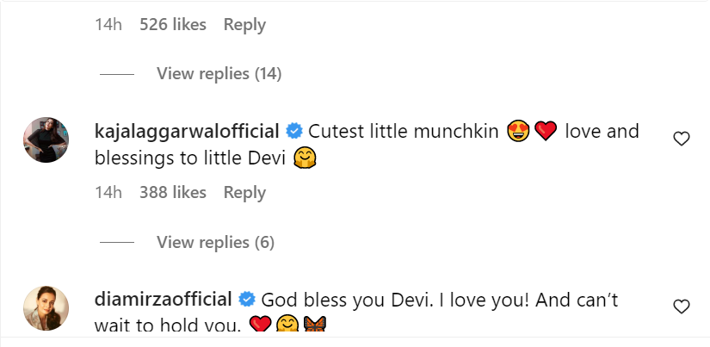Screen dimensions: 710x347
Task: Click verified badge beside diamirzaofficial
Action: coord(246,300)
